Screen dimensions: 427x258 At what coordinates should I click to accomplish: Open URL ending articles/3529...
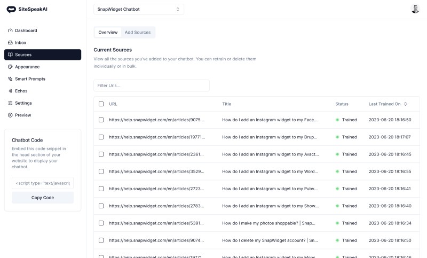click(x=156, y=171)
